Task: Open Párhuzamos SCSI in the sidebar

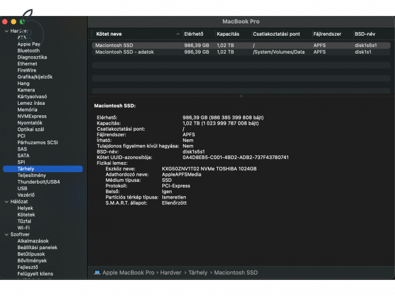Action: coord(38,142)
